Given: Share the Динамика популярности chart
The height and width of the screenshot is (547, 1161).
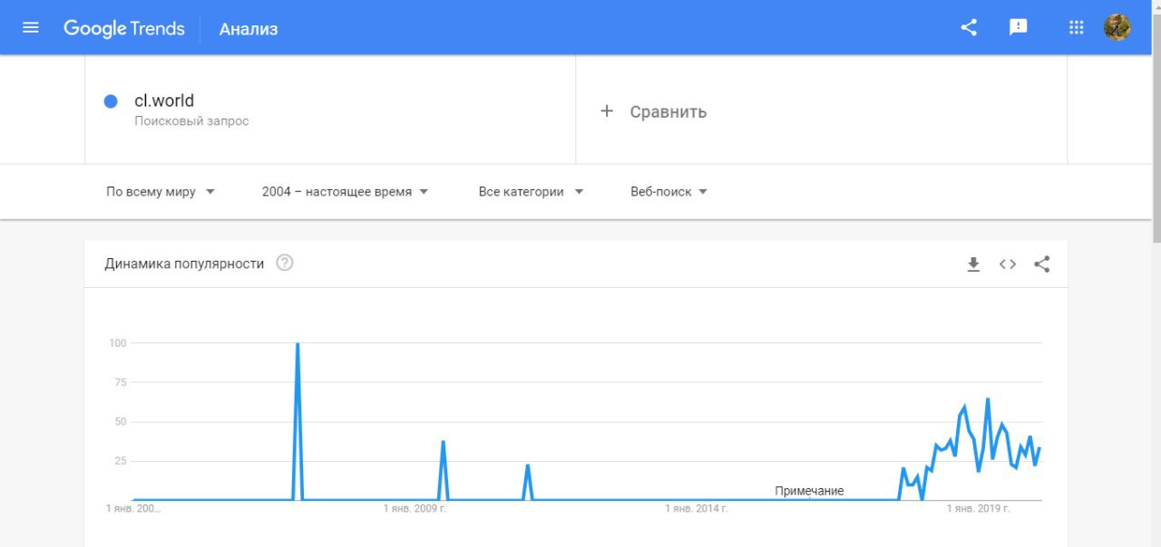Looking at the screenshot, I should [x=1042, y=264].
